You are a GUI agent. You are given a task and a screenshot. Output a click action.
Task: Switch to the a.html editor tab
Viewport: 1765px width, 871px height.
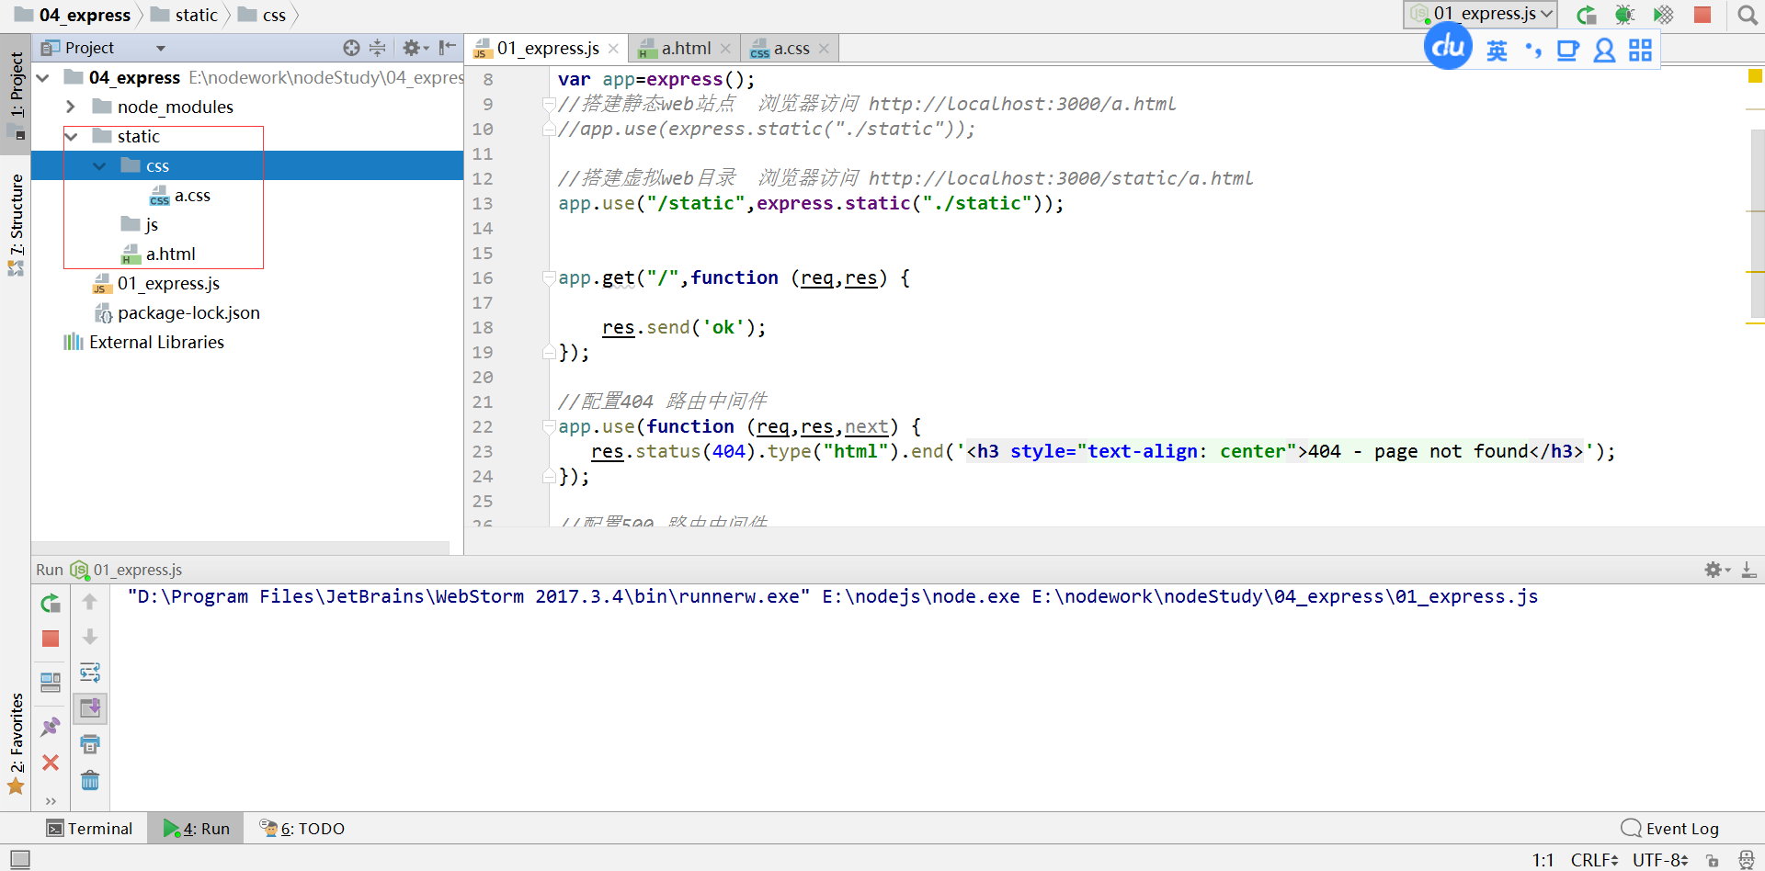tap(685, 49)
